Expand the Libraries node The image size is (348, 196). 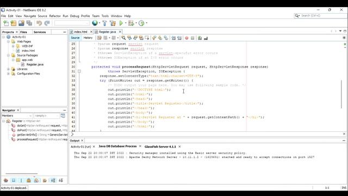tap(8, 69)
